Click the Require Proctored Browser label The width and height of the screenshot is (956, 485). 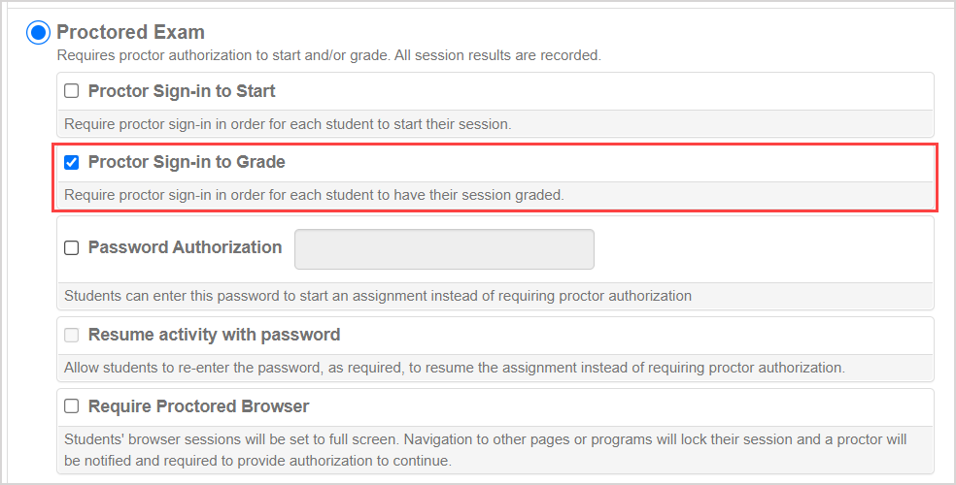click(198, 406)
